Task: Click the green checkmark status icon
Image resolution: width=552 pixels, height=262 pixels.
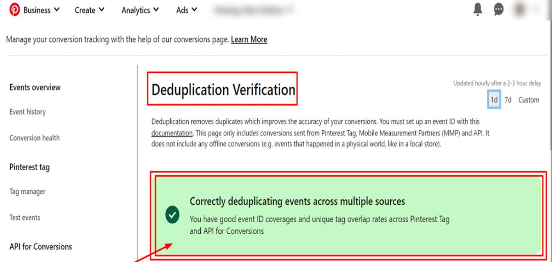Action: pos(172,215)
